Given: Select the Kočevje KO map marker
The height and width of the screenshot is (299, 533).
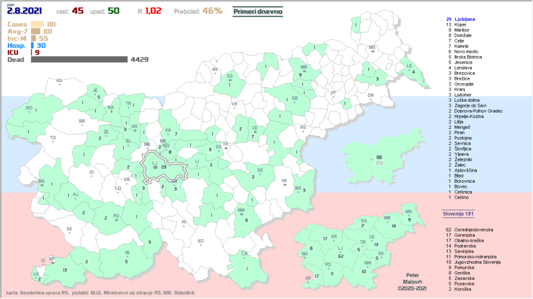Looking at the screenshot, I should pyautogui.click(x=200, y=242).
